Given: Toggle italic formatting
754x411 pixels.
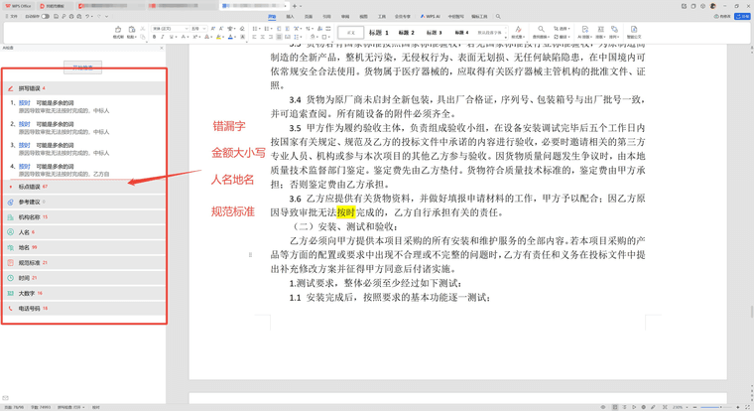Looking at the screenshot, I should tap(163, 37).
